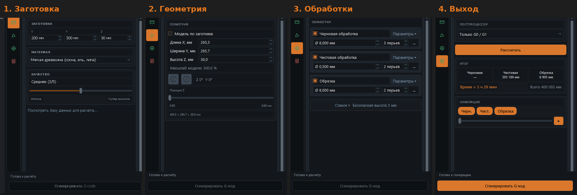This screenshot has width=577, height=195.
Task: Expand Параметры for Чистовая обработка
Action: tap(404, 58)
